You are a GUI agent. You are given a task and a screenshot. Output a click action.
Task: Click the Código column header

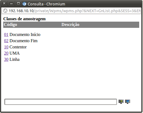click(10, 25)
